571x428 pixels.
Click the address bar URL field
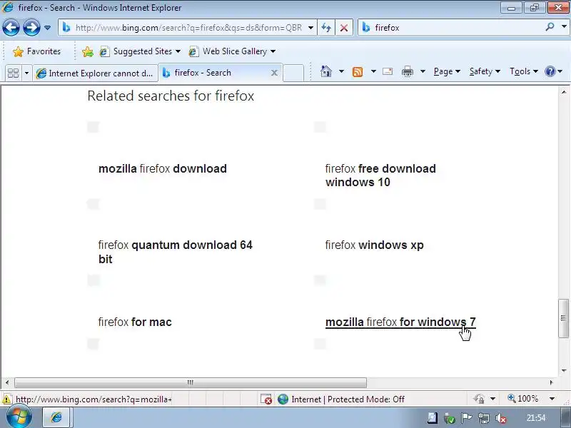tap(188, 28)
